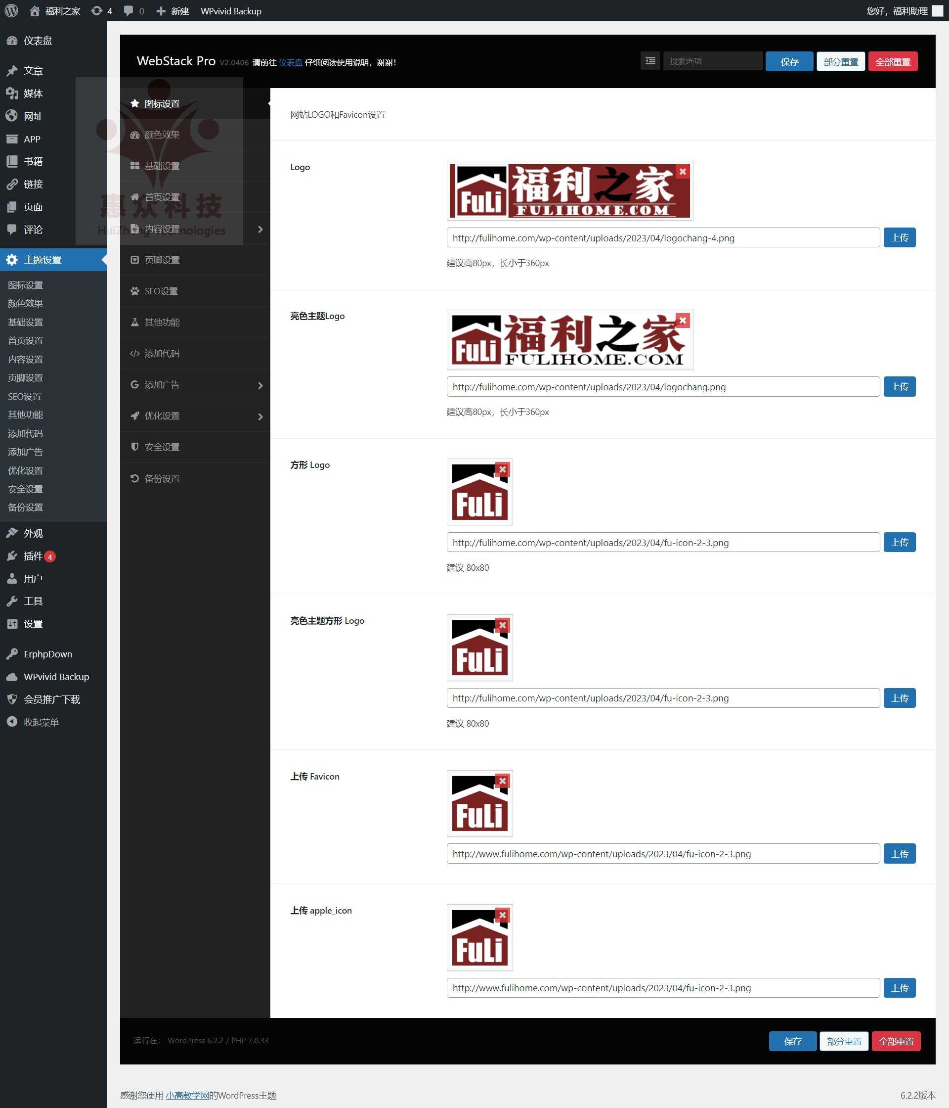Remove the apple_icon image with red X
This screenshot has height=1108, width=949.
pyautogui.click(x=502, y=915)
